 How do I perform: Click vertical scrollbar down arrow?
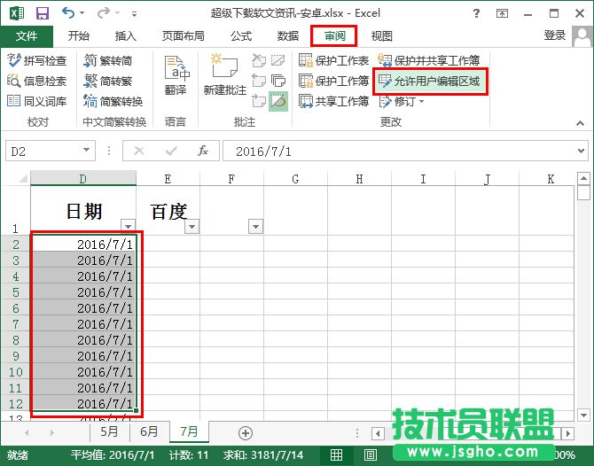coord(583,415)
